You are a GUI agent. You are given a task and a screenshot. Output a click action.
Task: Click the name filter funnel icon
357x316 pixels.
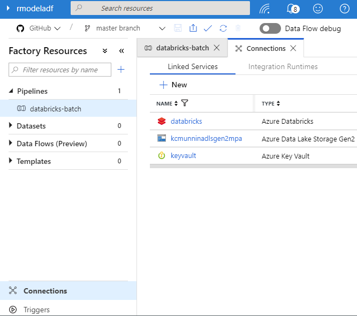185,103
